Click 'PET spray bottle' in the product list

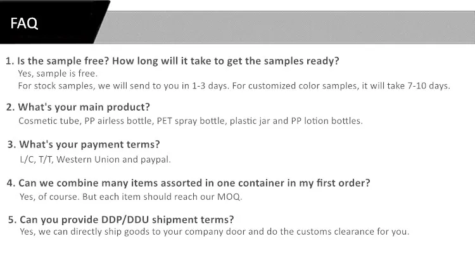pos(191,121)
